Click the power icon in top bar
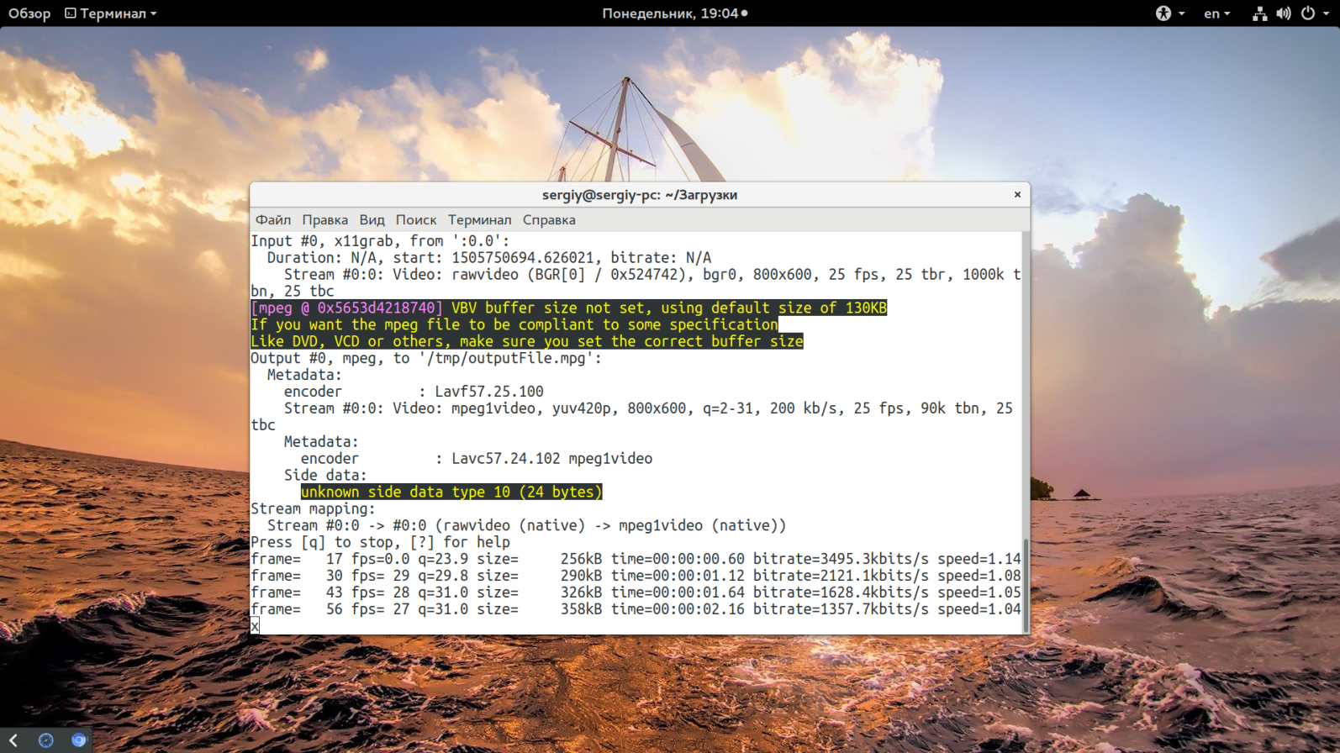The width and height of the screenshot is (1340, 753). 1308,13
